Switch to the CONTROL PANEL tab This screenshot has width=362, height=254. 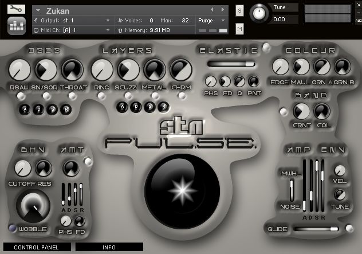tap(36, 247)
